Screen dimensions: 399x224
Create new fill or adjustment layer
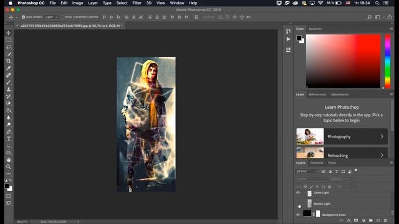[x=363, y=220]
